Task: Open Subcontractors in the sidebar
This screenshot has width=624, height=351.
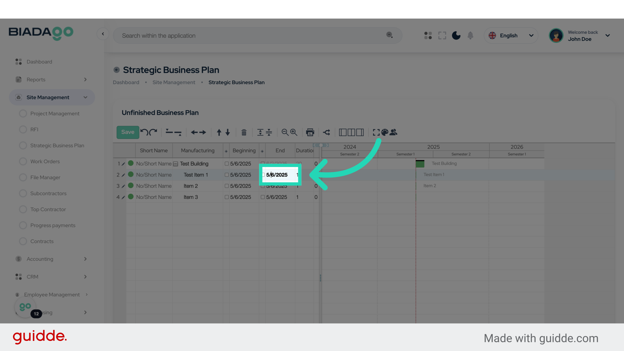Action: pos(48,193)
